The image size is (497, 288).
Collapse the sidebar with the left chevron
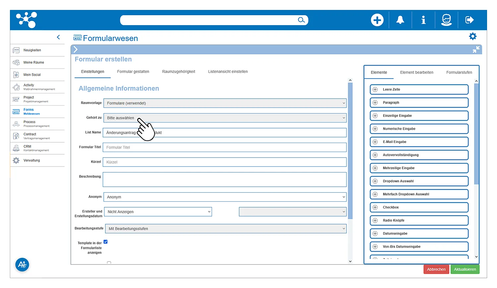(58, 37)
